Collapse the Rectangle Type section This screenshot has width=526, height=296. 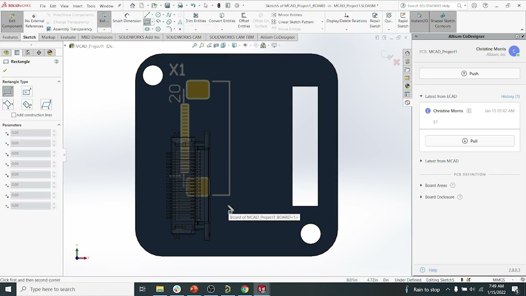point(59,82)
